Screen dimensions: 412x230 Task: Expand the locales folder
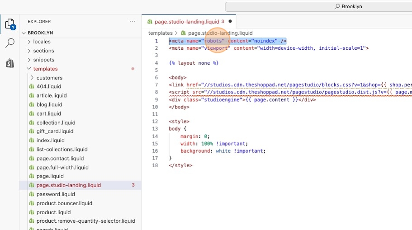point(42,42)
